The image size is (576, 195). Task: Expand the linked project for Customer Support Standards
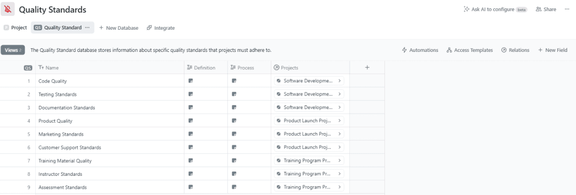339,147
